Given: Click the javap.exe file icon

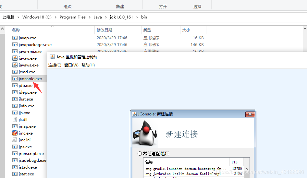Looking at the screenshot, I should click(15, 38).
